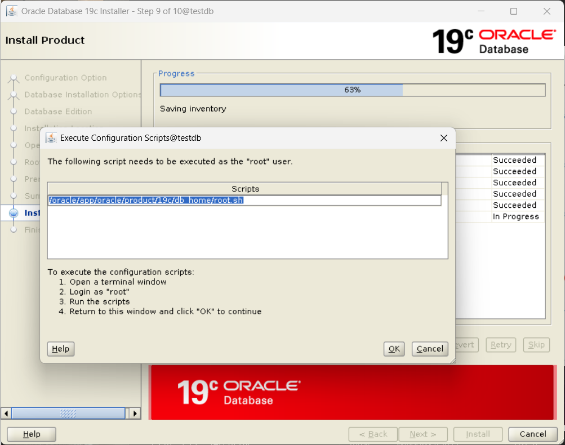565x445 pixels.
Task: Click the Oracle 19c logo in header
Action: 494,41
